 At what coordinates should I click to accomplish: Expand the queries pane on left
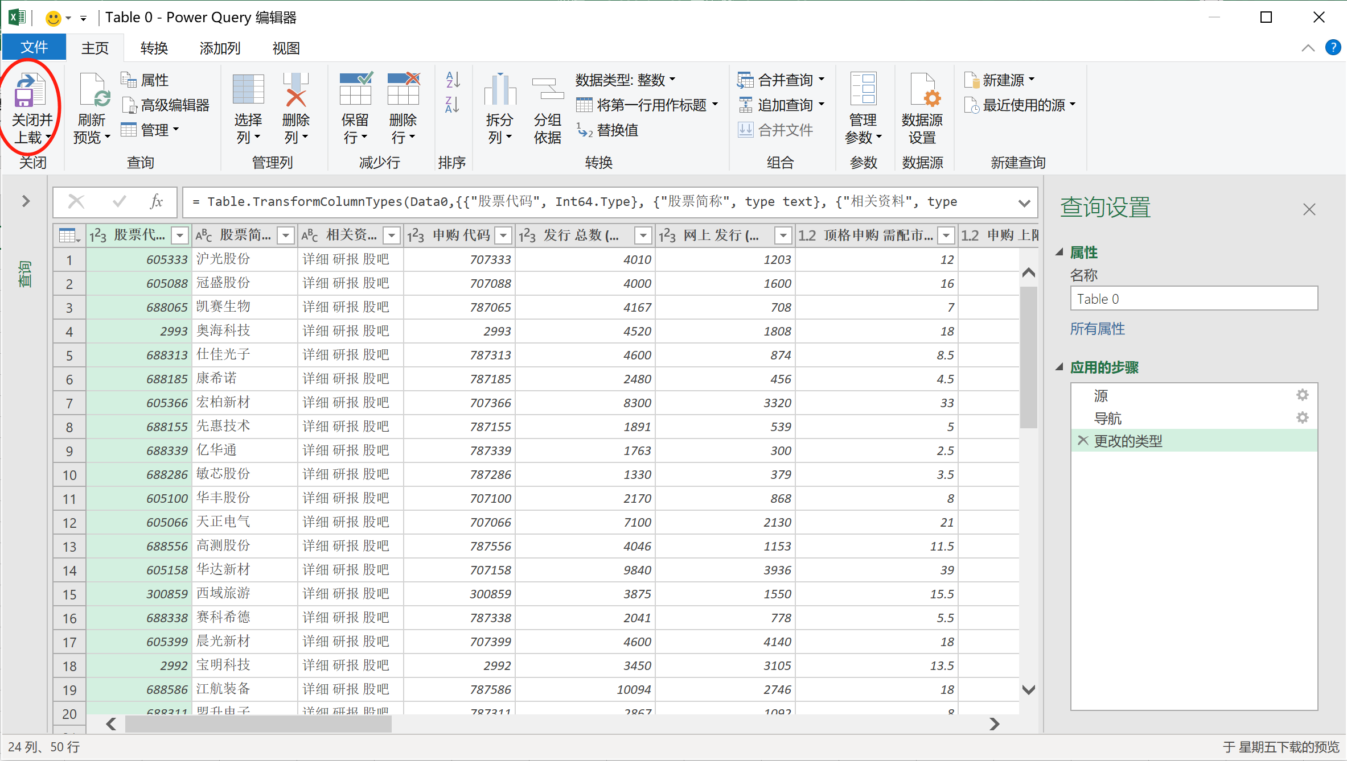pyautogui.click(x=26, y=201)
